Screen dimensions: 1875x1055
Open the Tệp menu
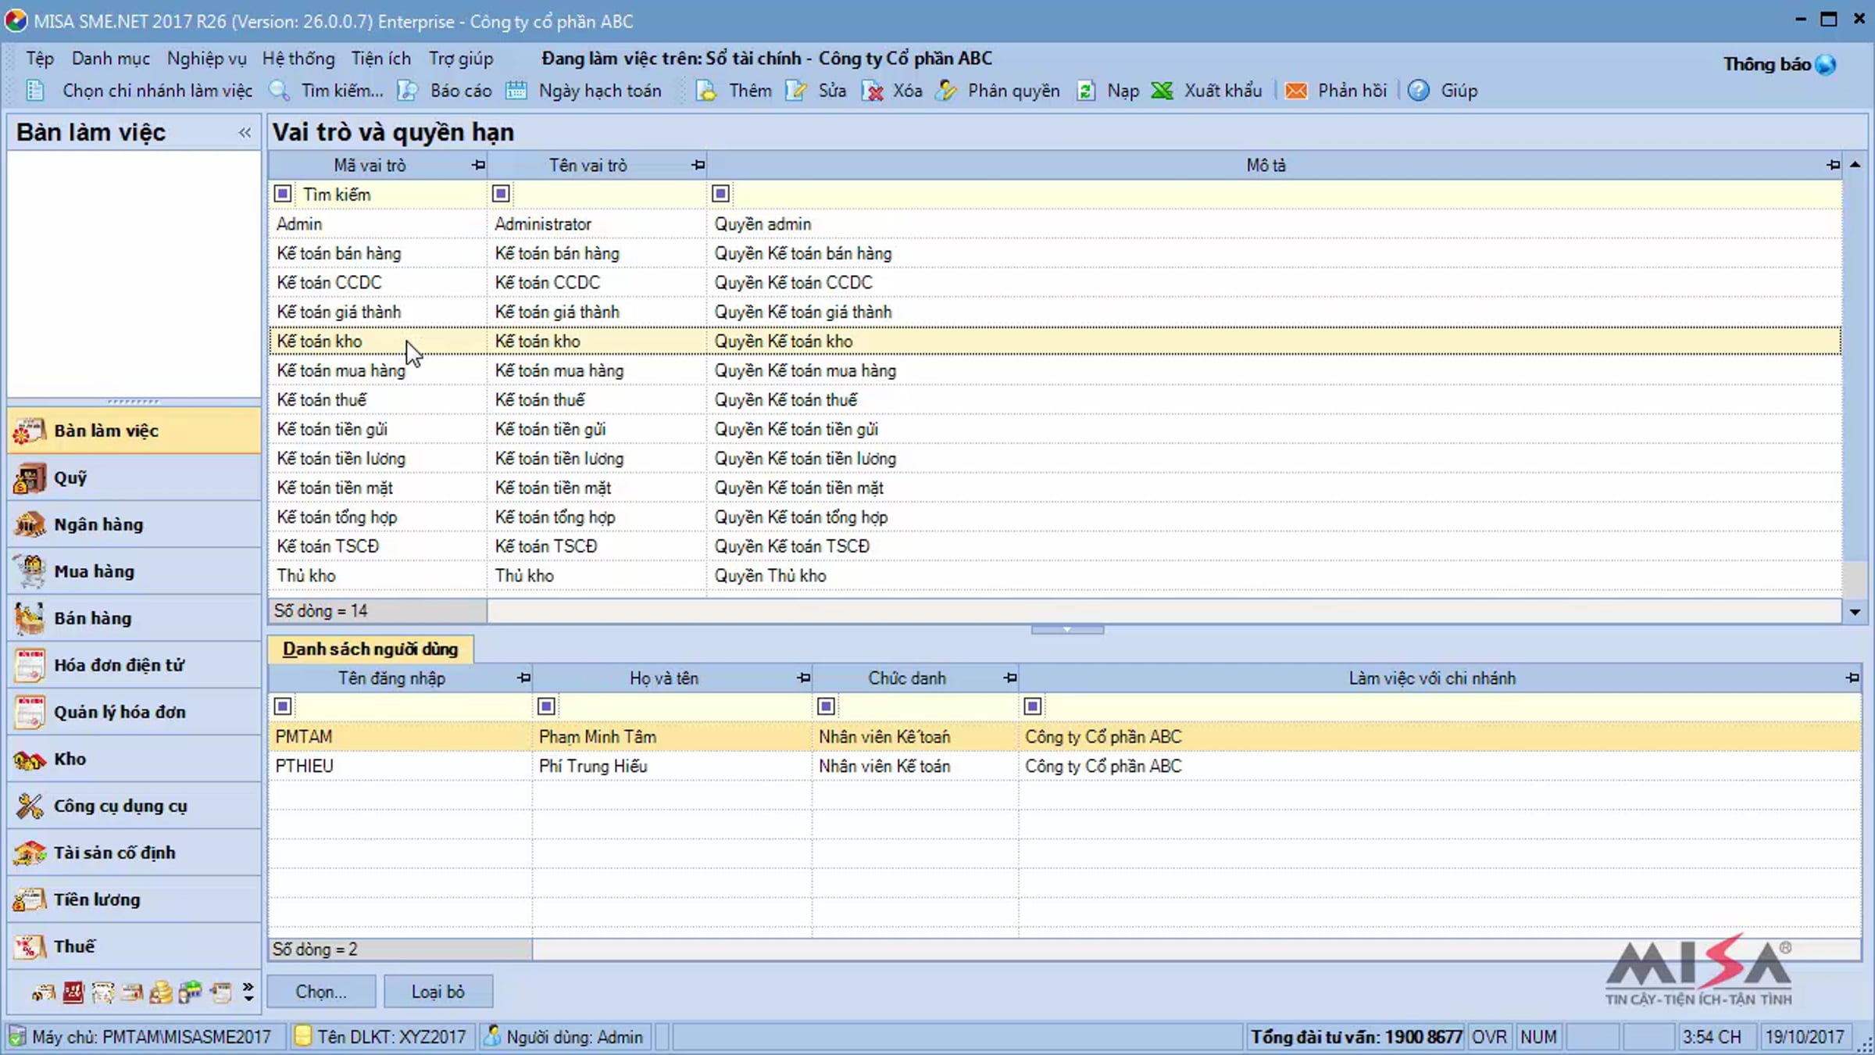point(40,59)
